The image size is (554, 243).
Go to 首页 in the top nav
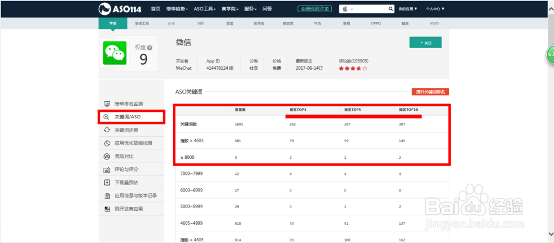click(x=156, y=9)
